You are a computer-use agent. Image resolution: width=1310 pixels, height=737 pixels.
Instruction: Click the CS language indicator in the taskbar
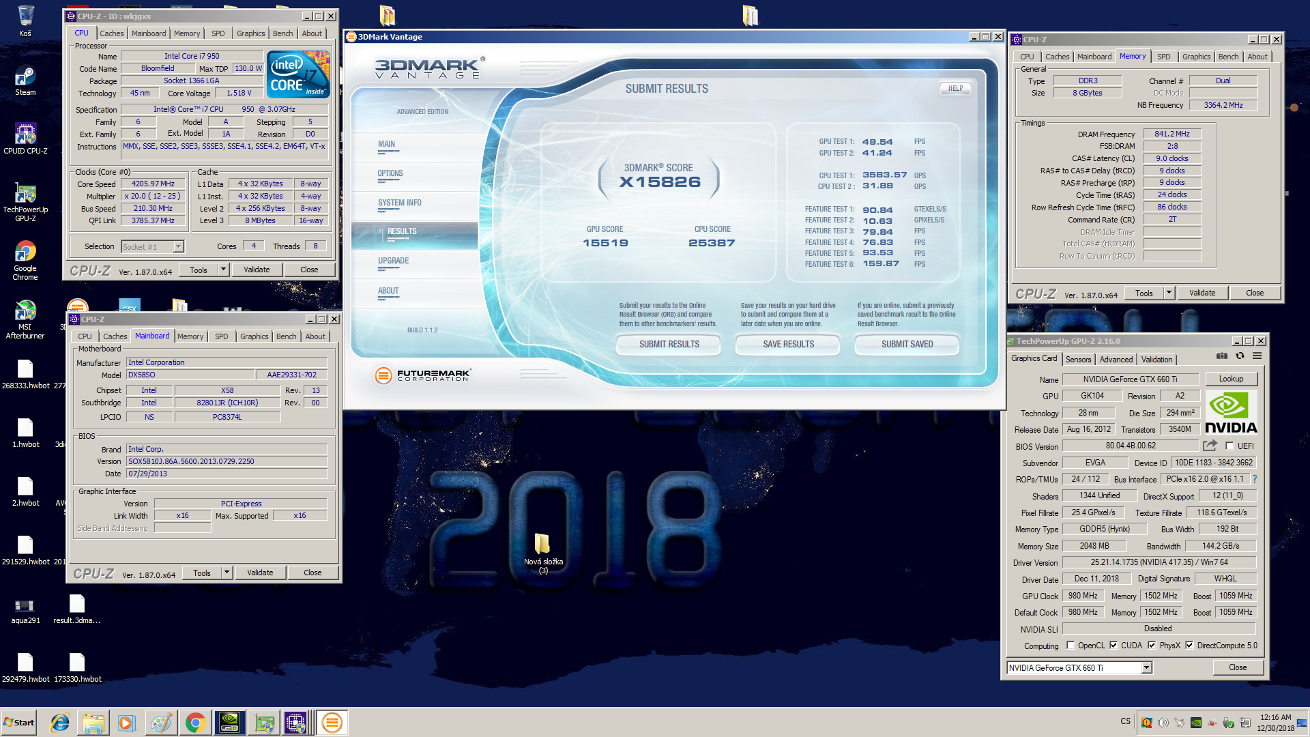(x=1125, y=721)
